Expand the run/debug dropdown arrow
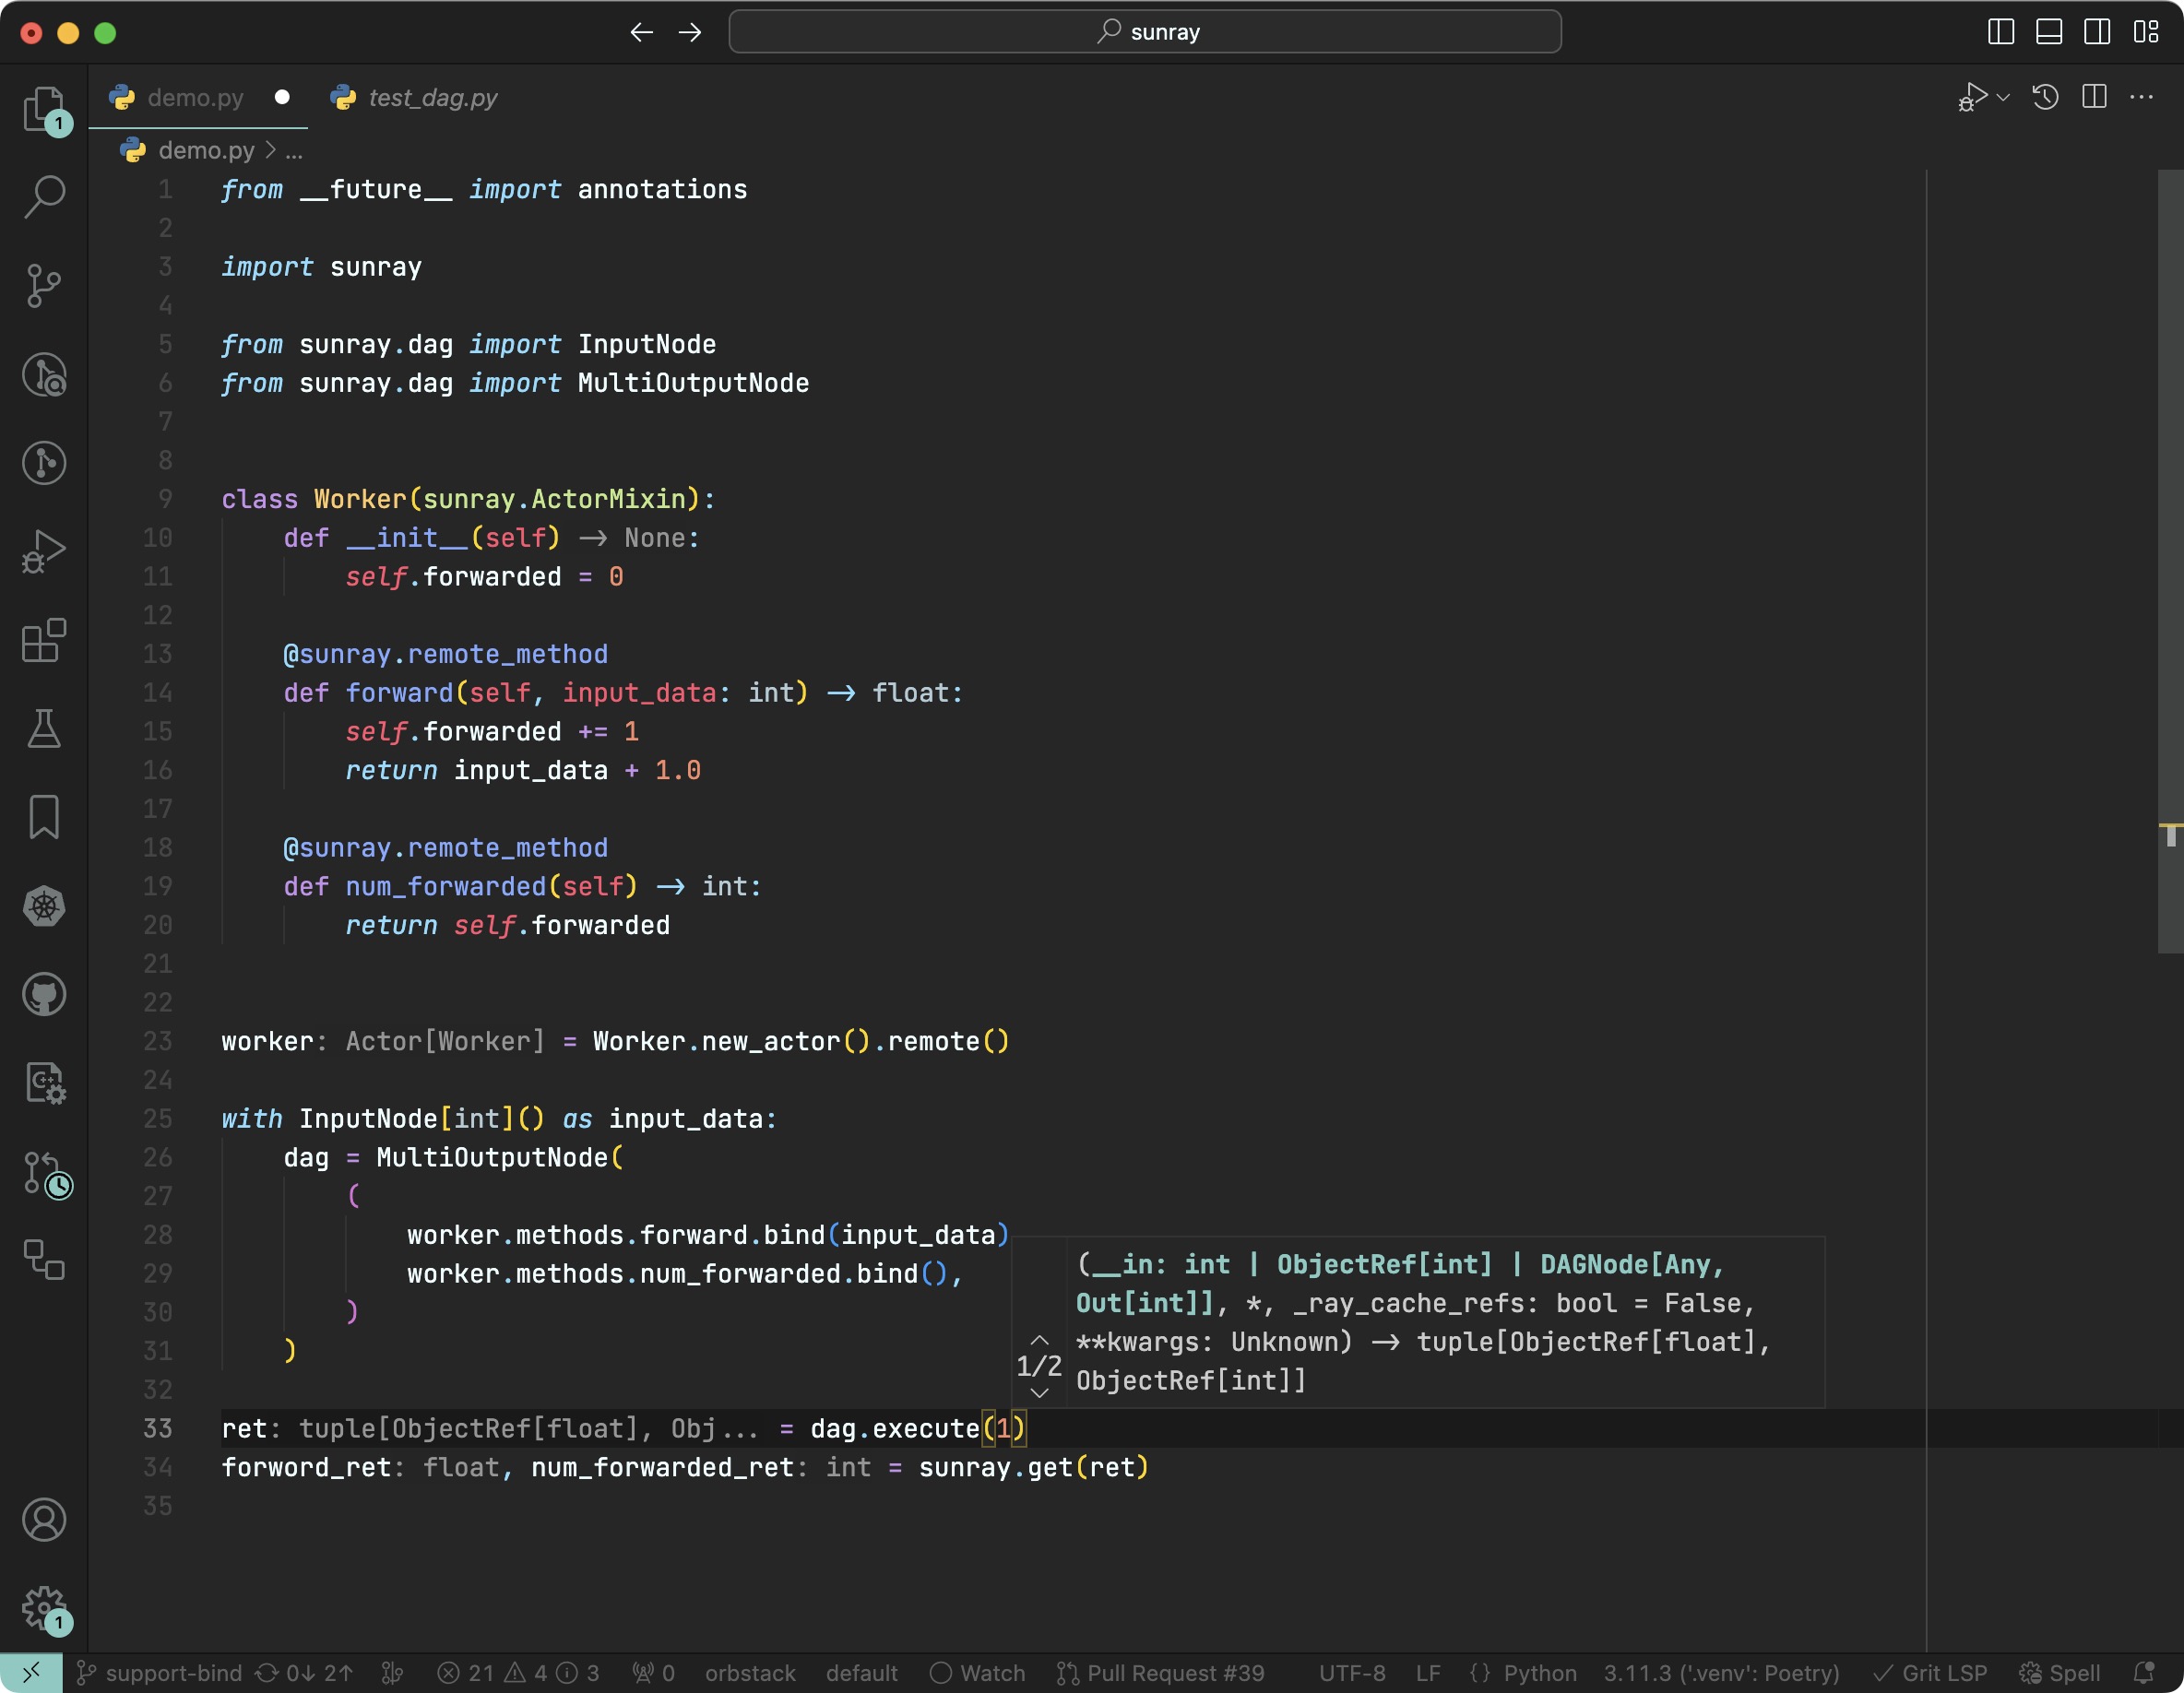 (x=2003, y=97)
